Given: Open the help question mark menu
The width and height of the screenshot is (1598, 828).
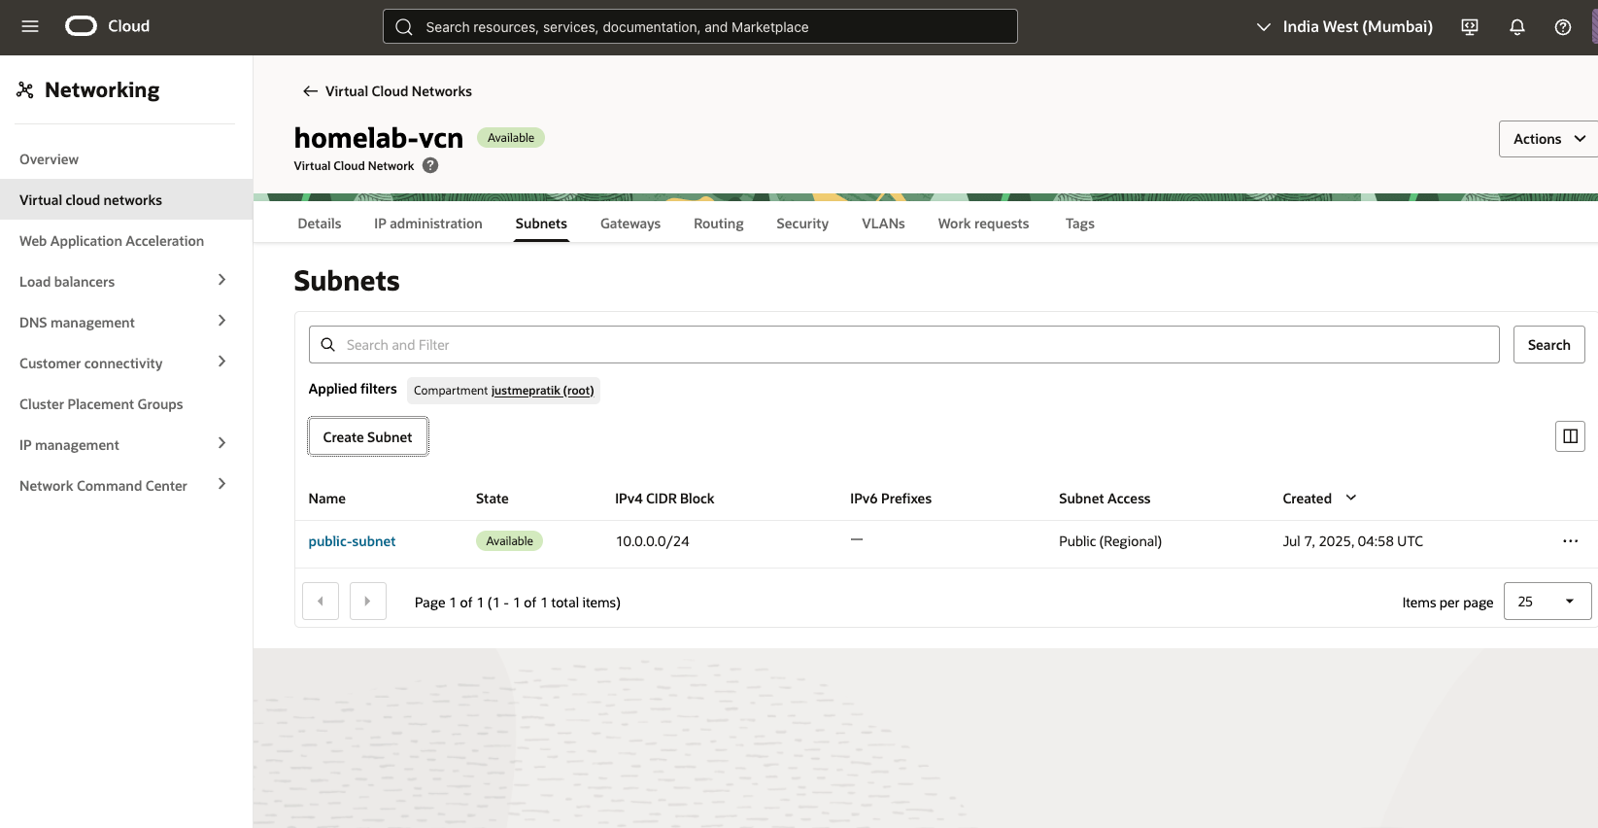Looking at the screenshot, I should pos(1562,27).
